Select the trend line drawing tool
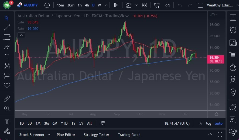239x140 pixels. point(7,27)
